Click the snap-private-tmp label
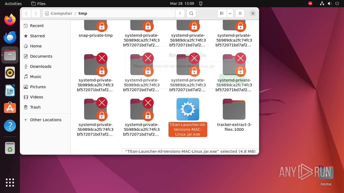 (x=96, y=35)
